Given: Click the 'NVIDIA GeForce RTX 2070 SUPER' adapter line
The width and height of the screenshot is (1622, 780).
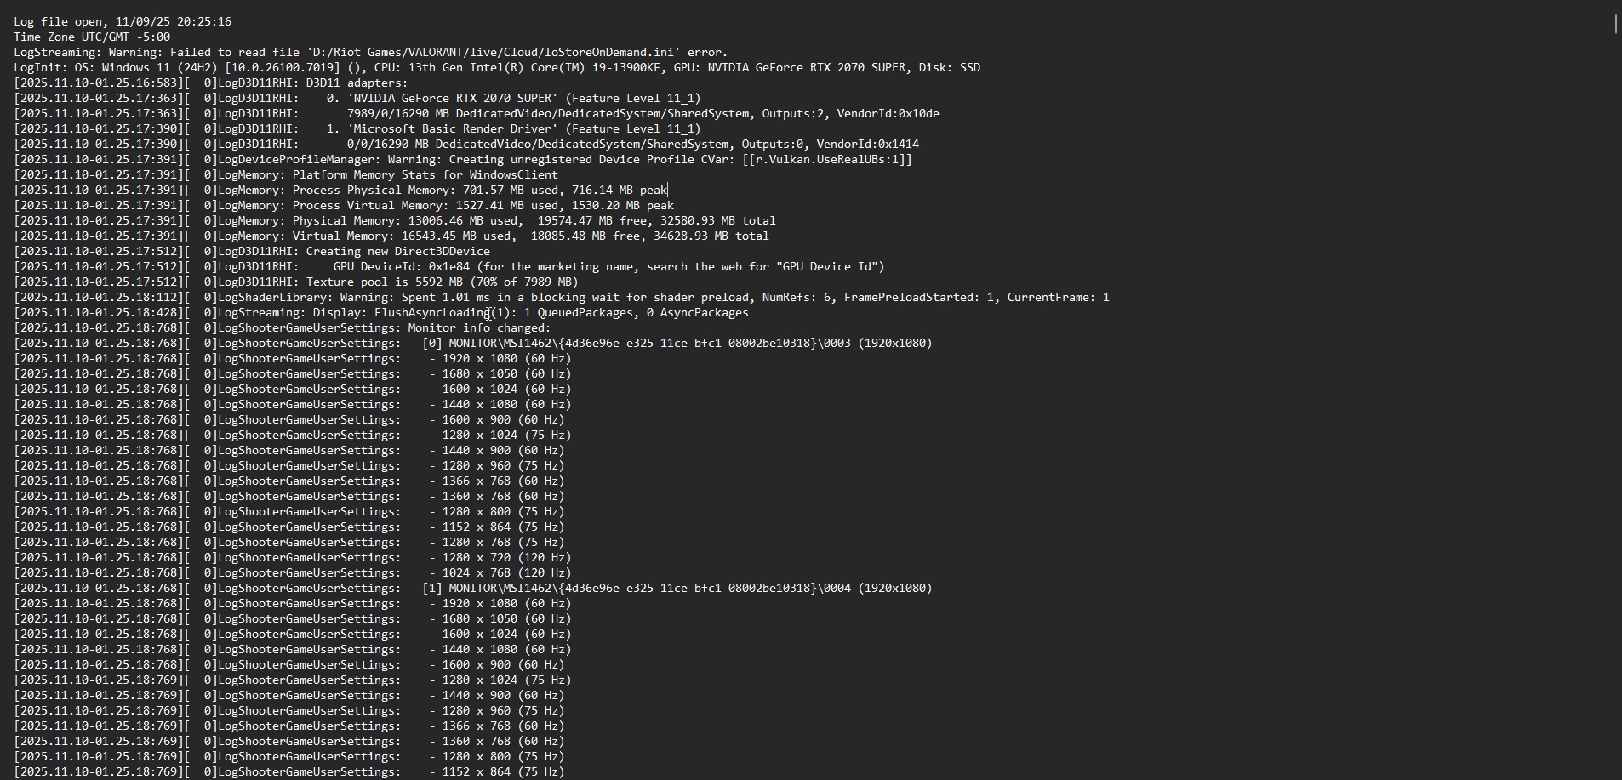Looking at the screenshot, I should tap(357, 98).
